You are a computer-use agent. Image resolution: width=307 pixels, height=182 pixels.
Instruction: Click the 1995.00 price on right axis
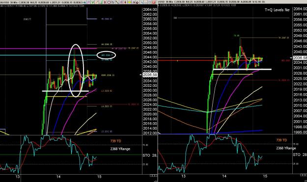tap(300, 132)
